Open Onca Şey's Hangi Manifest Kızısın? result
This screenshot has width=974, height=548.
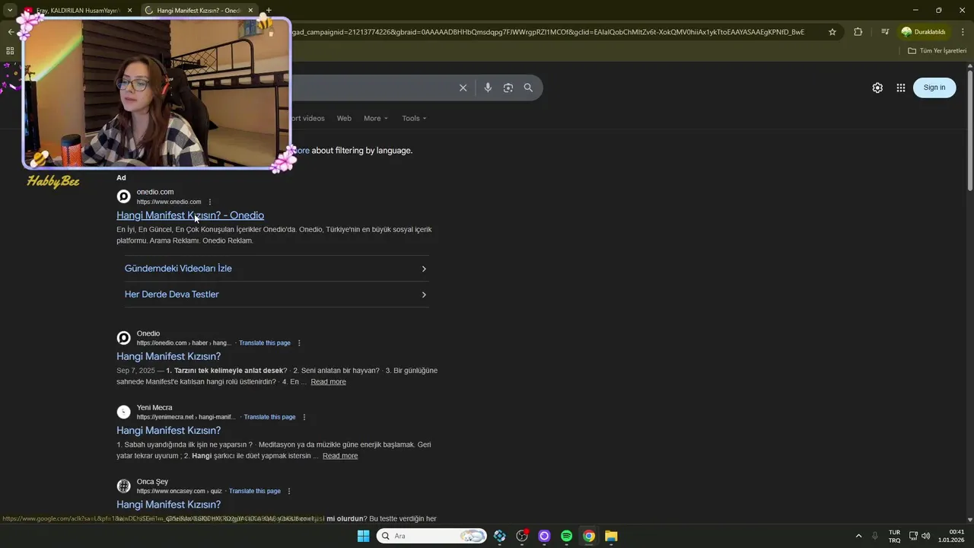point(168,505)
